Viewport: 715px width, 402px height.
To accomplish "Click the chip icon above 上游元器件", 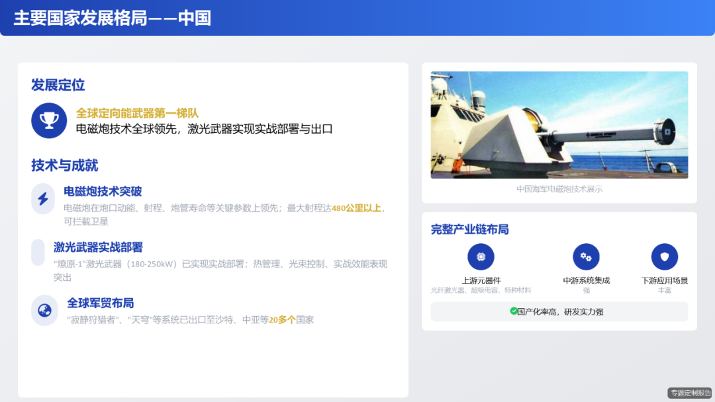I will point(481,257).
